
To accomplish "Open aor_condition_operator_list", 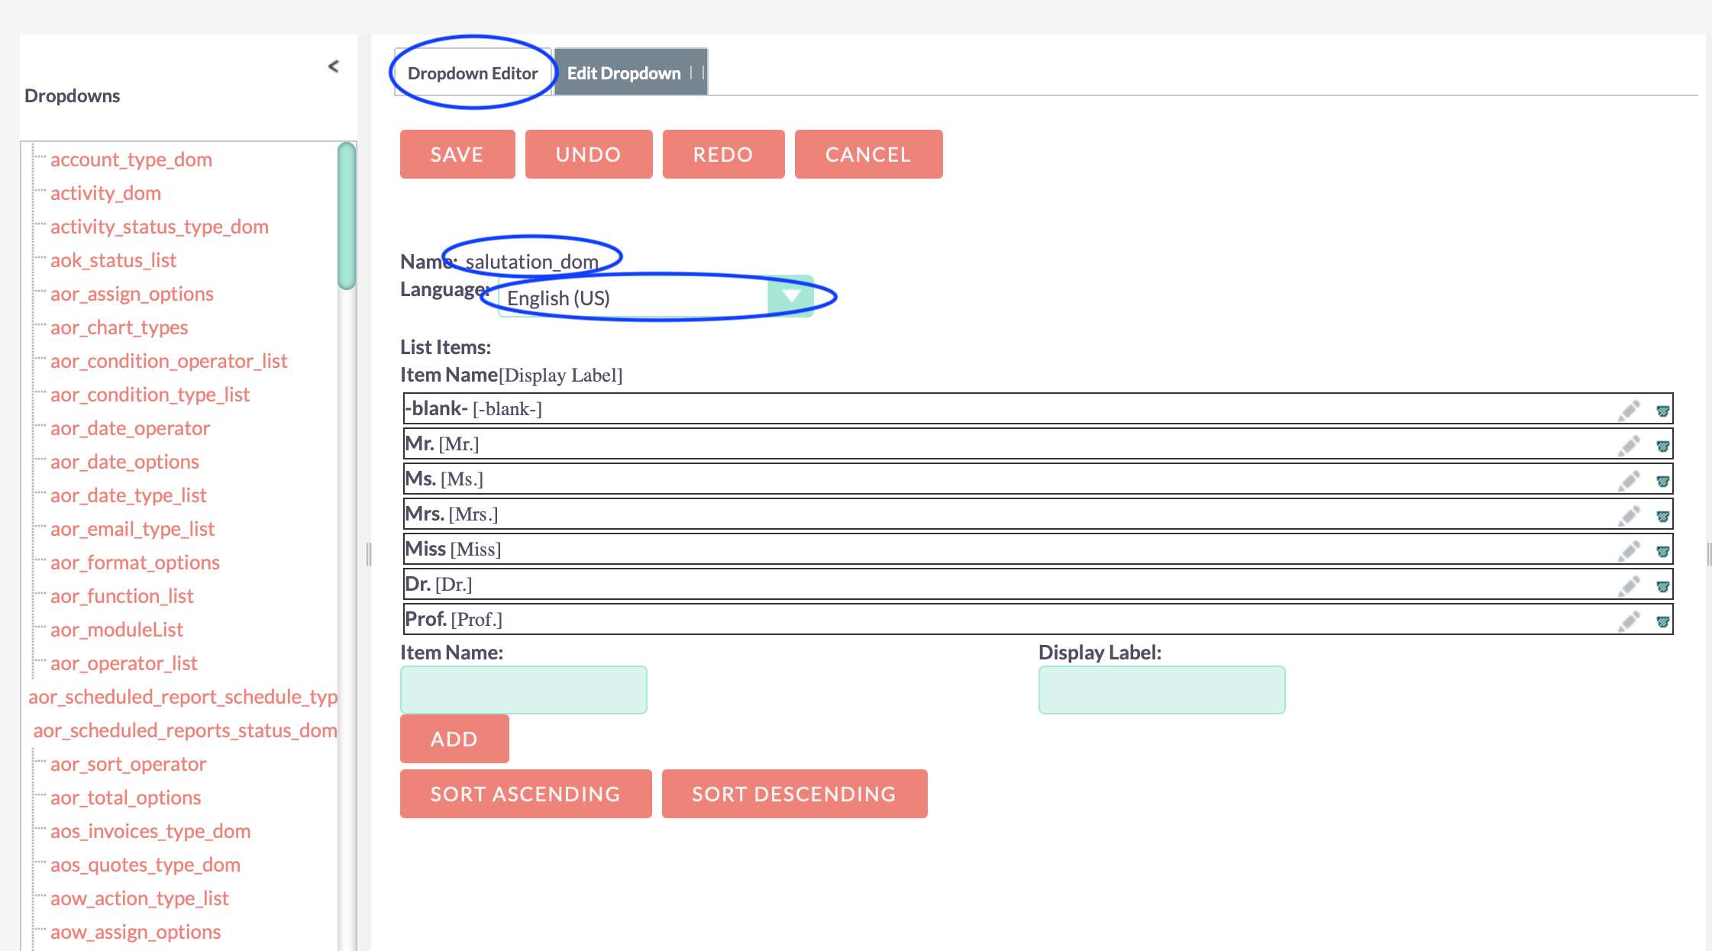I will pos(169,361).
